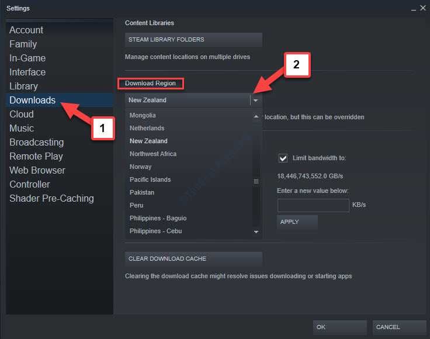The image size is (430, 339).
Task: Close the Settings window
Action: pyautogui.click(x=423, y=8)
